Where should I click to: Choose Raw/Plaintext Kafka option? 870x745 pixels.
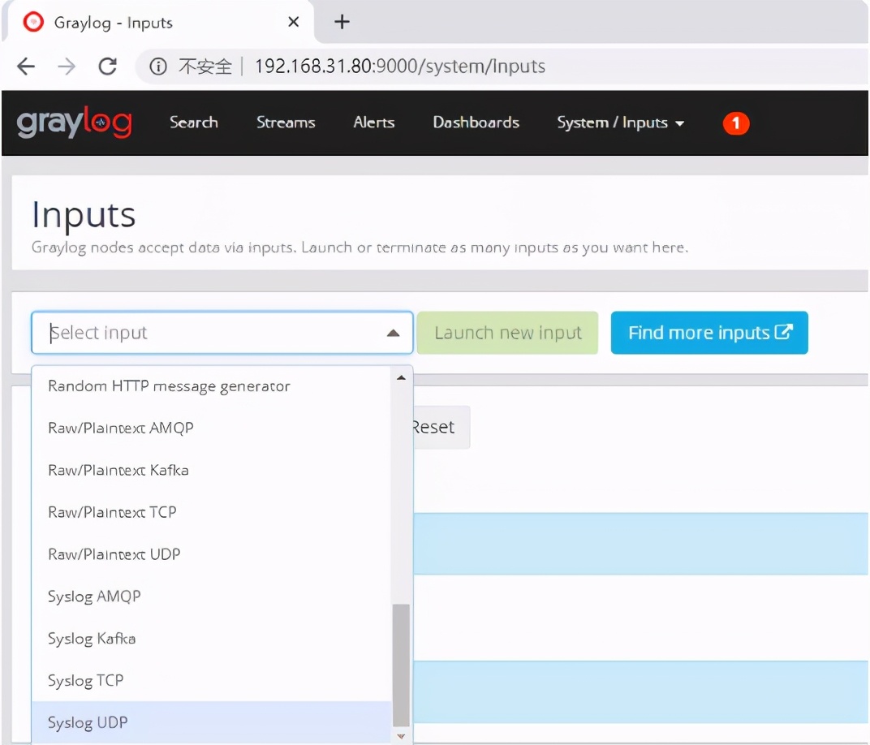211,471
